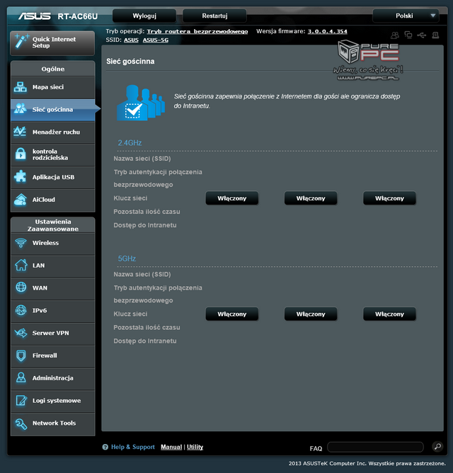The image size is (453, 473).
Task: Click the client devices status icon in header
Action: coord(408,35)
